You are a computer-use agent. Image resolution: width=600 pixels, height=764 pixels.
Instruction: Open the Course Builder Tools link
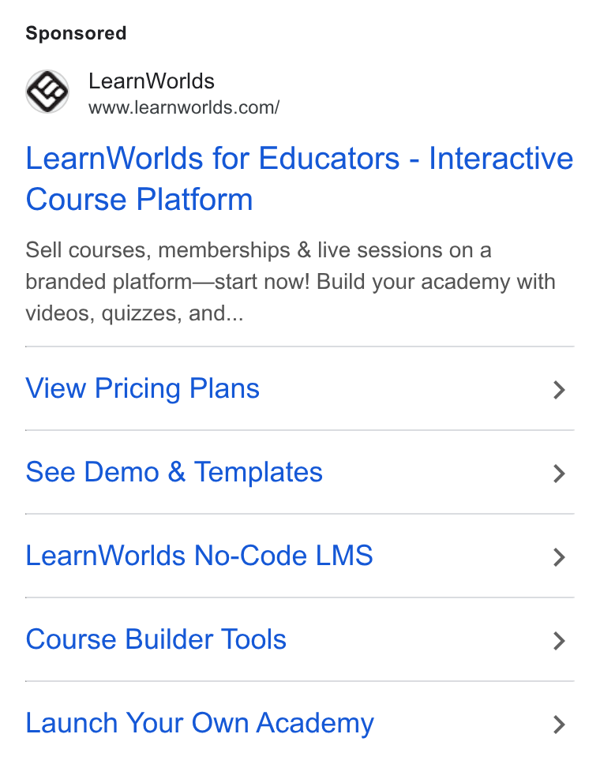[x=156, y=639]
